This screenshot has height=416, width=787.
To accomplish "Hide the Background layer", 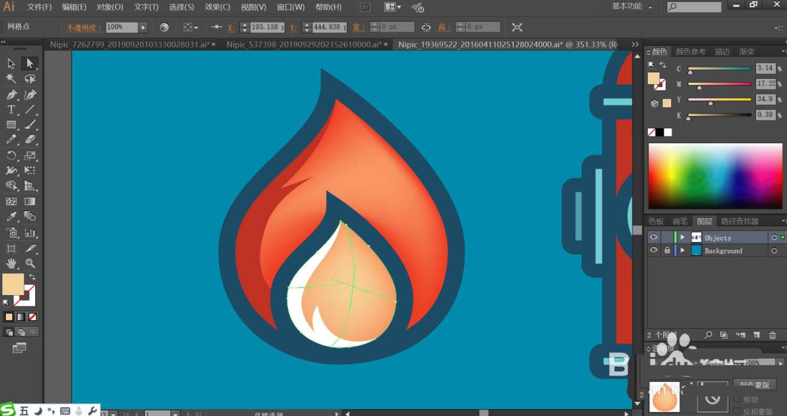I will tap(654, 251).
